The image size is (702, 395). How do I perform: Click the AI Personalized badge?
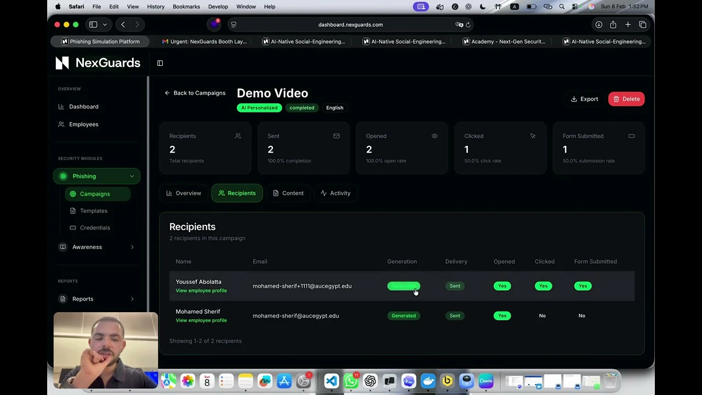coord(259,108)
